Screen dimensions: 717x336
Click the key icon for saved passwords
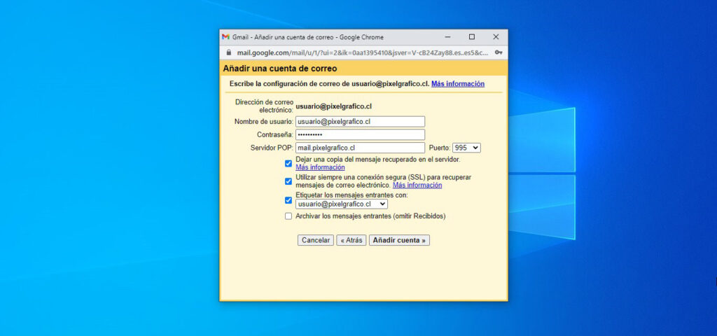tap(498, 52)
